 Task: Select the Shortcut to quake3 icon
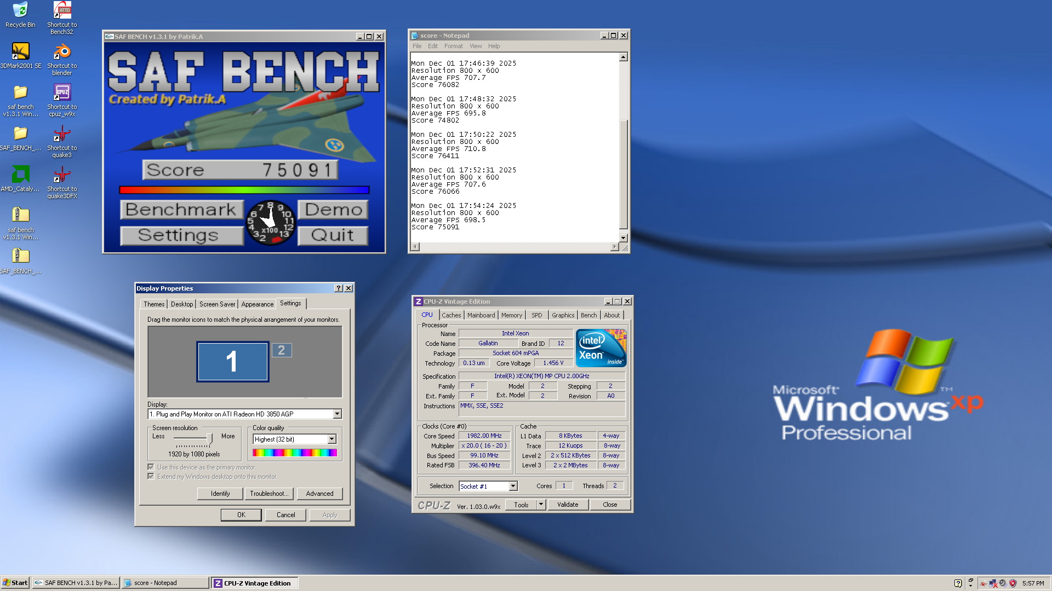click(x=62, y=134)
